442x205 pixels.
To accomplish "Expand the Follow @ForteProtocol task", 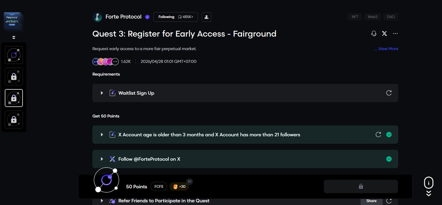I will (102, 159).
